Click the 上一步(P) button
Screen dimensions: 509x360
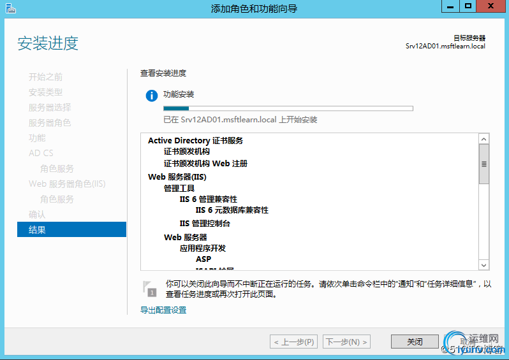pyautogui.click(x=294, y=342)
